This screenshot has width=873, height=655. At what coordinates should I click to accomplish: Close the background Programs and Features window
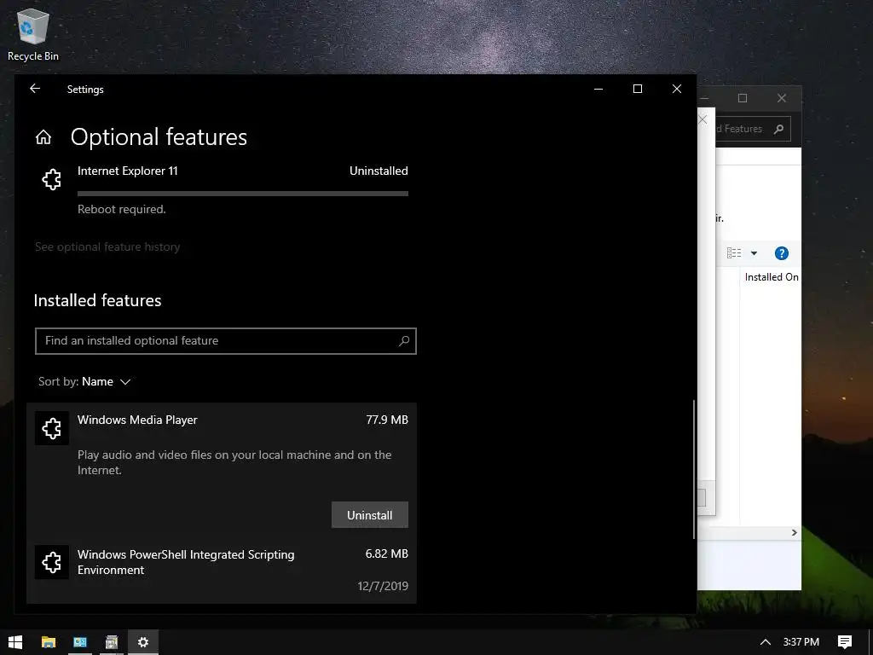782,98
